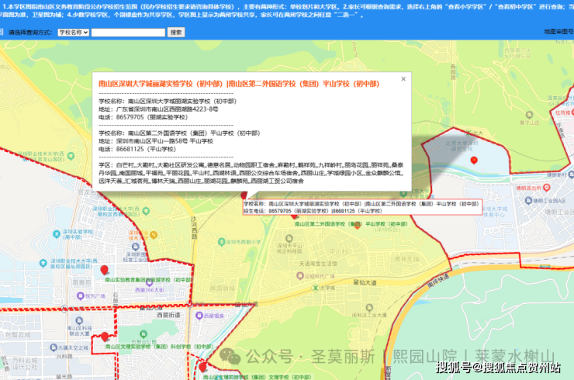Screen dimensions: 574x380
Task: Click the 留仙大道 road label
Action: [x=365, y=282]
